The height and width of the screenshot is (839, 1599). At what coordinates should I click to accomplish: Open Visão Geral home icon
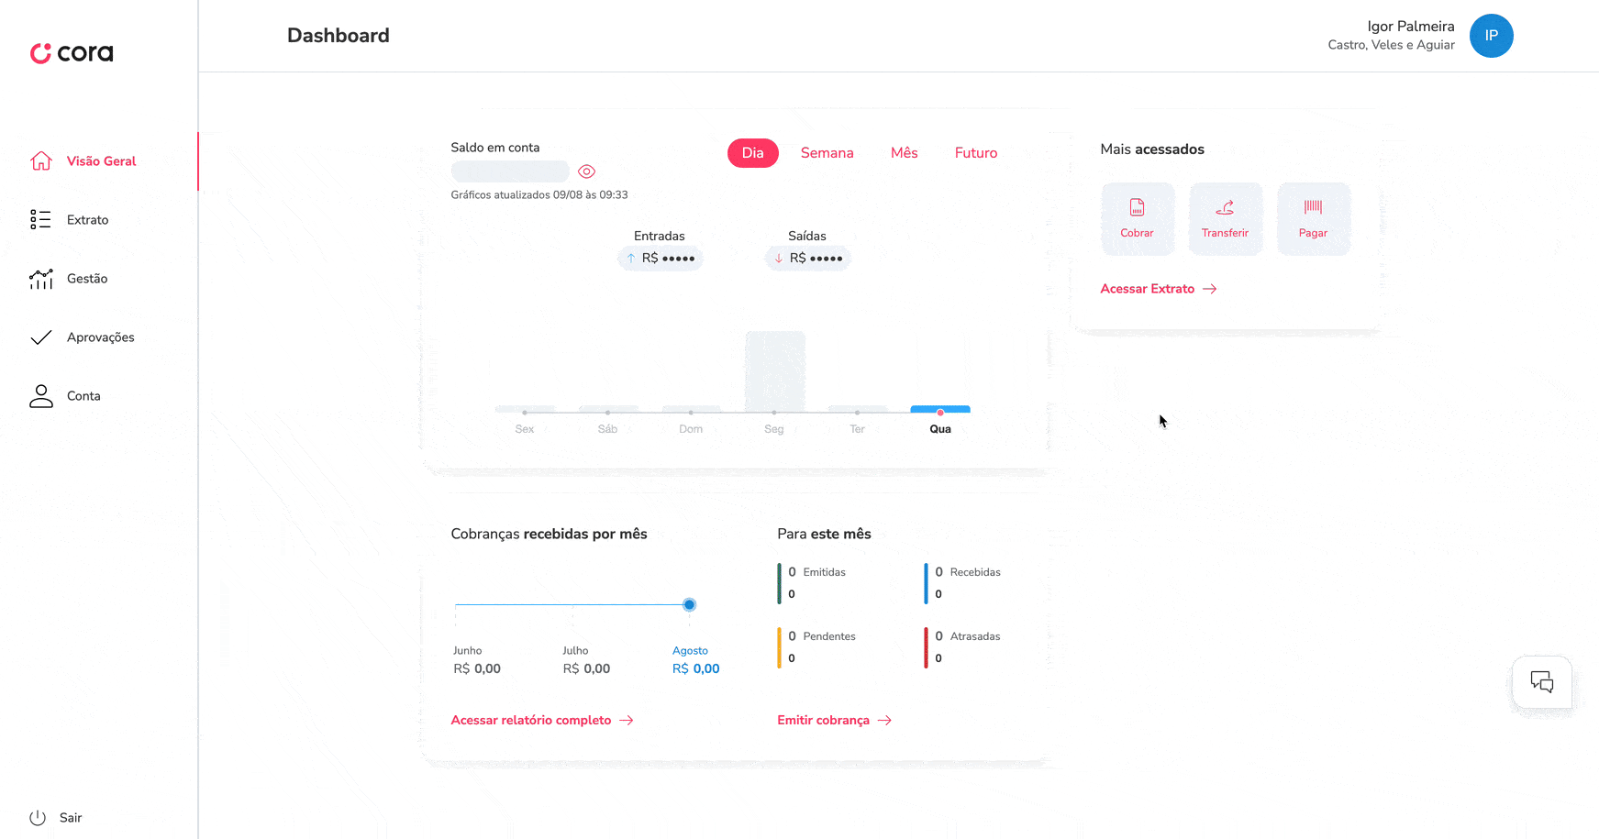click(41, 161)
